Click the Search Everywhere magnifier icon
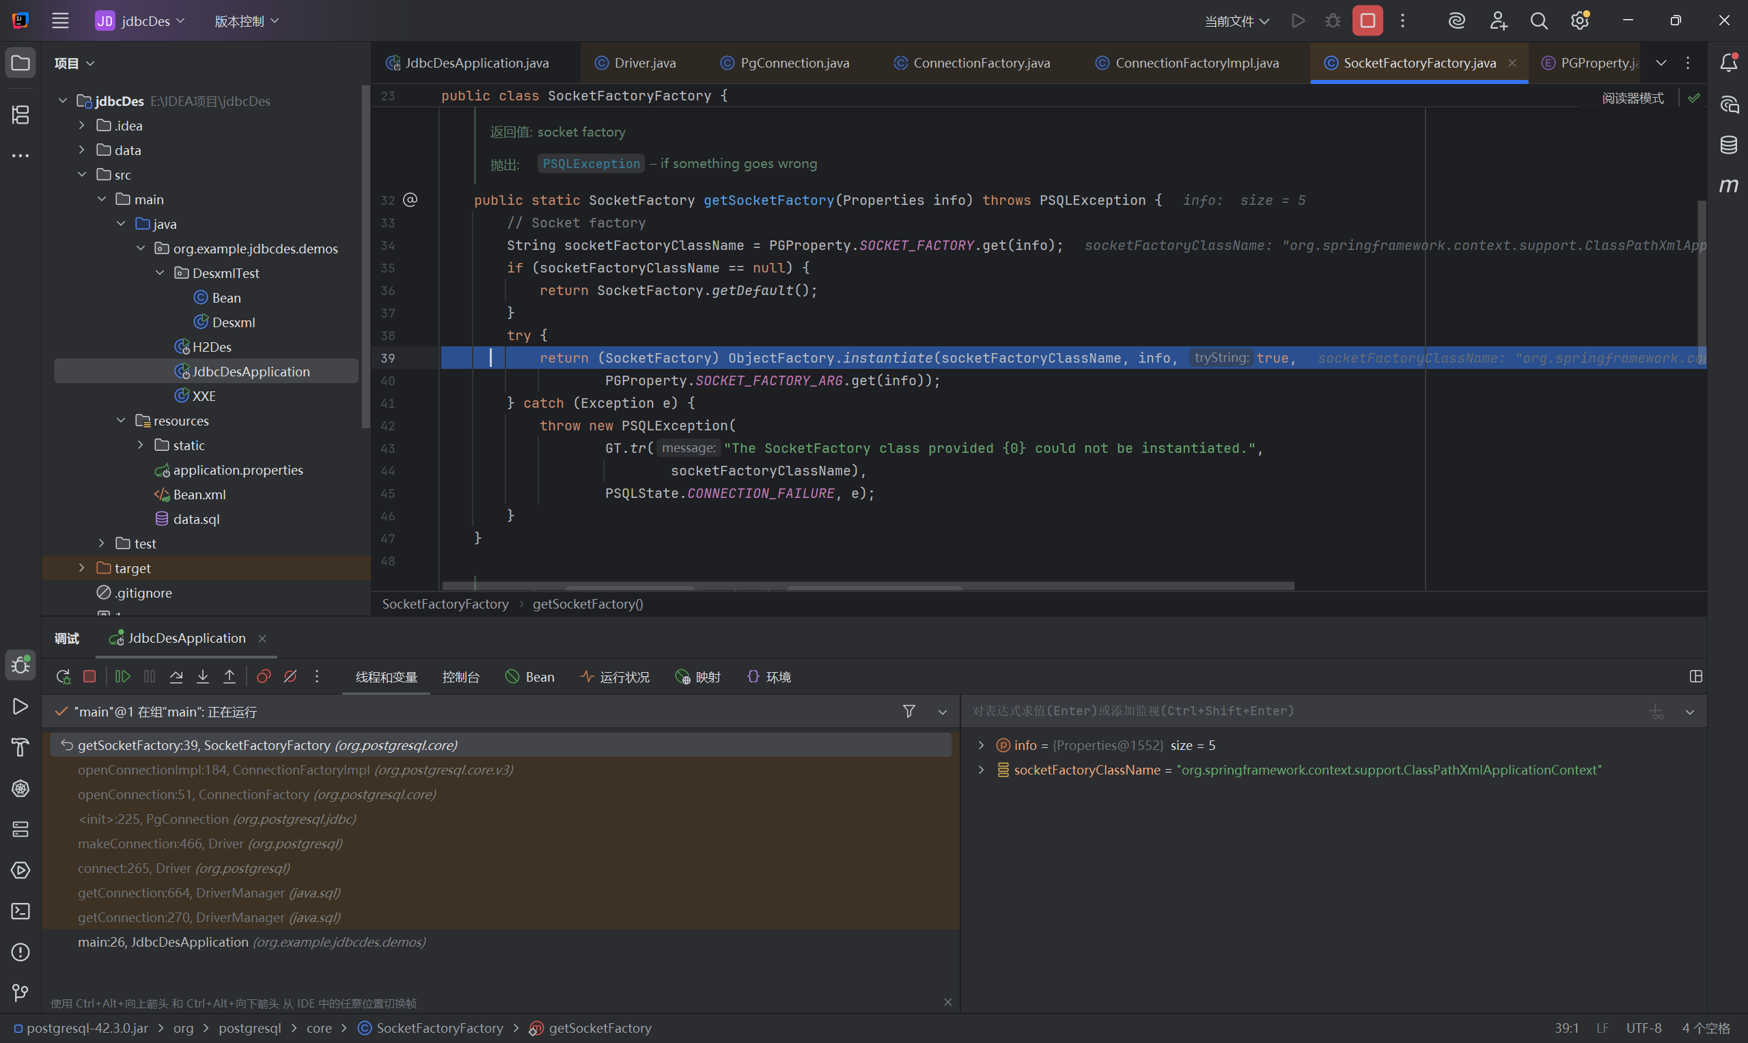Image resolution: width=1748 pixels, height=1043 pixels. [1538, 21]
